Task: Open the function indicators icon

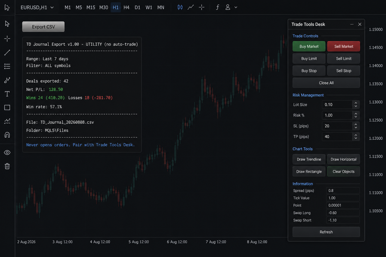Action: coord(217,7)
